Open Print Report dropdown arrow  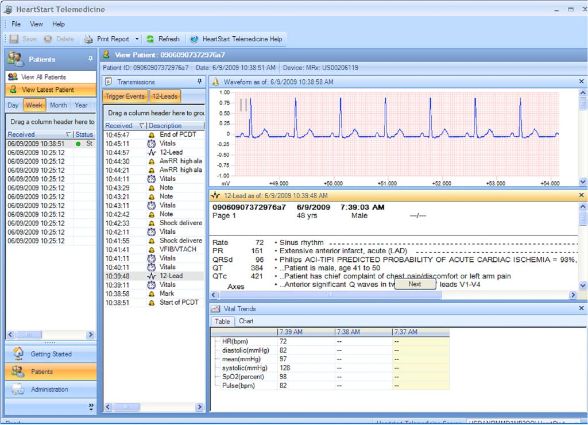137,39
